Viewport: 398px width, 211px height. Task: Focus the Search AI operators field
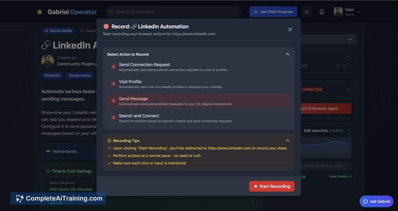(175, 12)
